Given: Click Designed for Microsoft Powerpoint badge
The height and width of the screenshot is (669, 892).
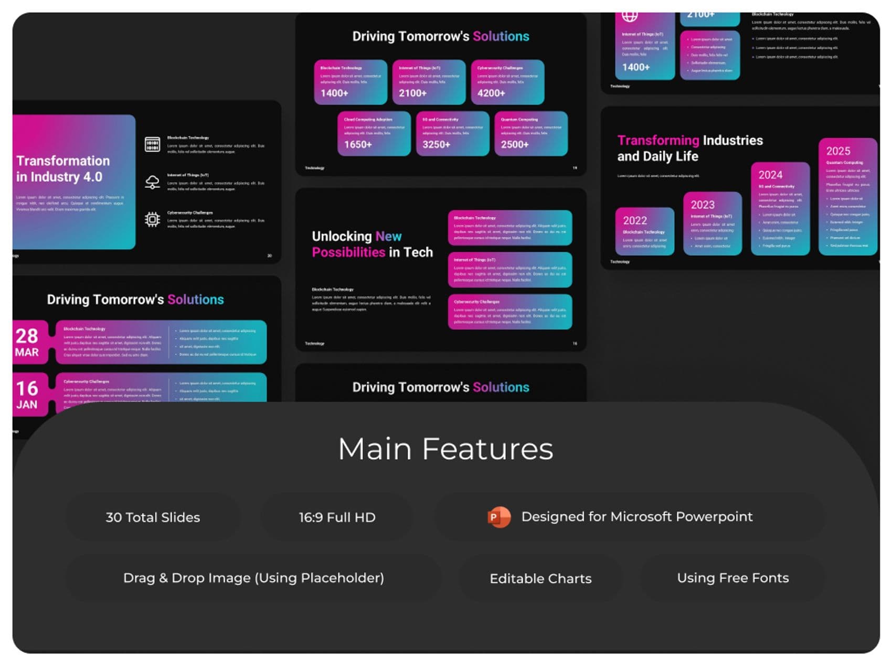Looking at the screenshot, I should point(630,517).
